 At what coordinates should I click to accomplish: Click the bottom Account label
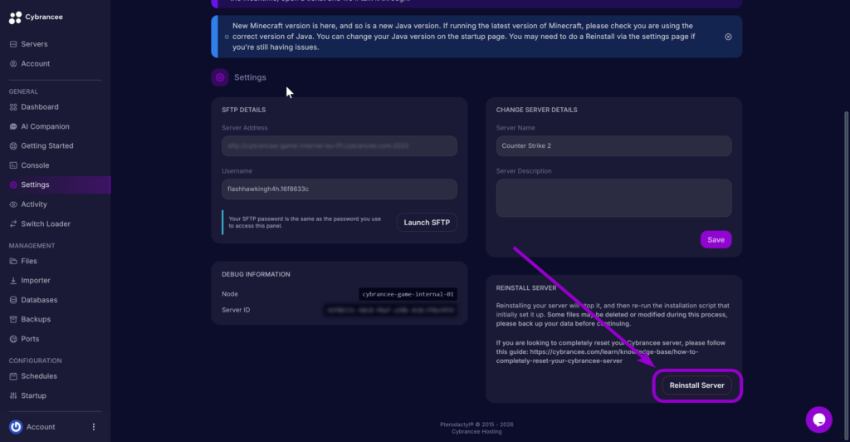(x=41, y=427)
